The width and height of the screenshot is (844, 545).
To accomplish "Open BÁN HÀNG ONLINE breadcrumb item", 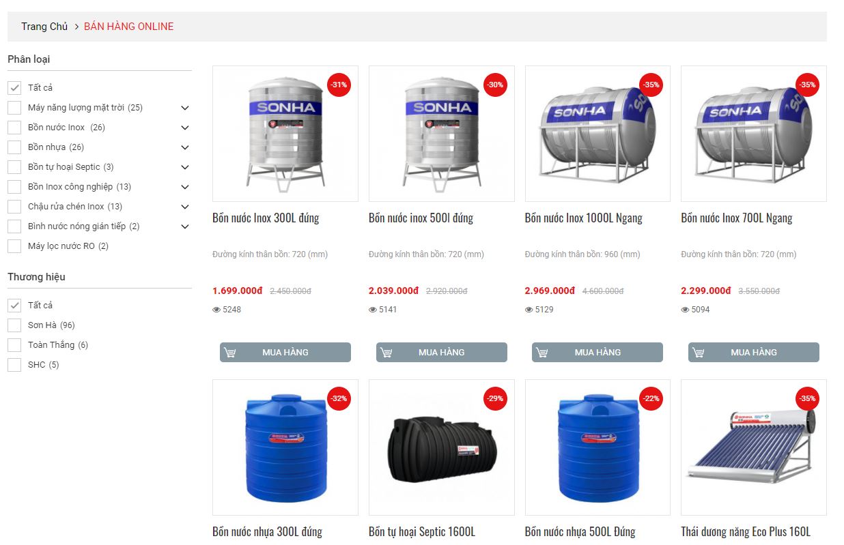I will pyautogui.click(x=128, y=27).
